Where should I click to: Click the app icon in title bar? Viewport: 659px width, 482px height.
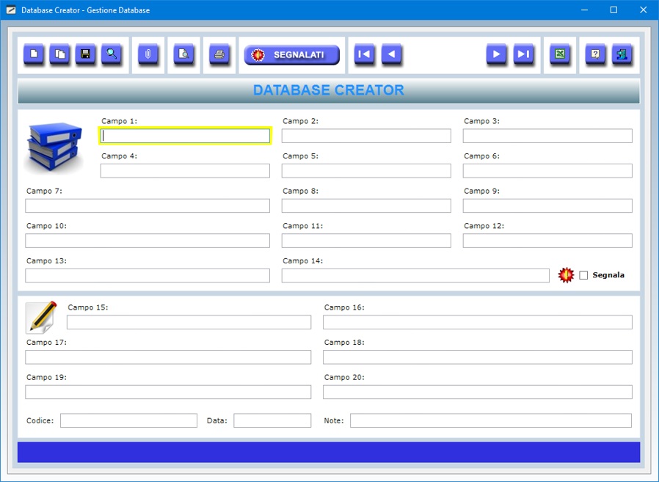[11, 10]
